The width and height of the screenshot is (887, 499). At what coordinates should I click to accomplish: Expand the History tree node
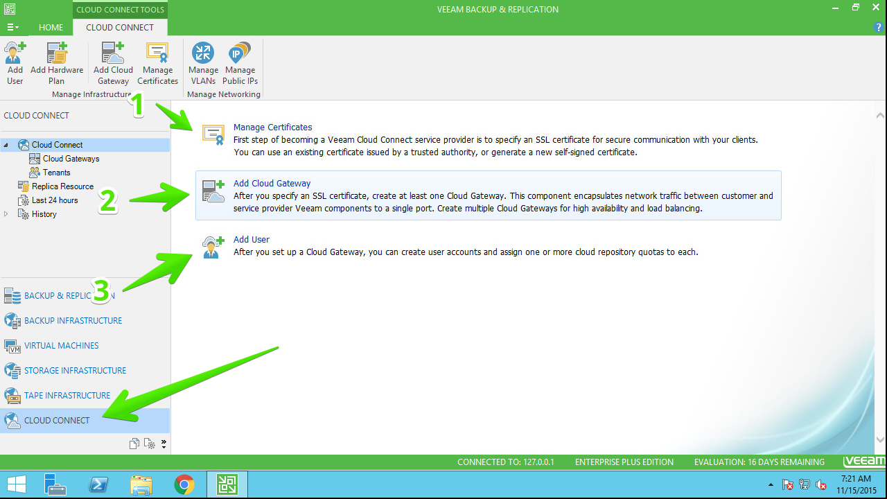(x=6, y=214)
